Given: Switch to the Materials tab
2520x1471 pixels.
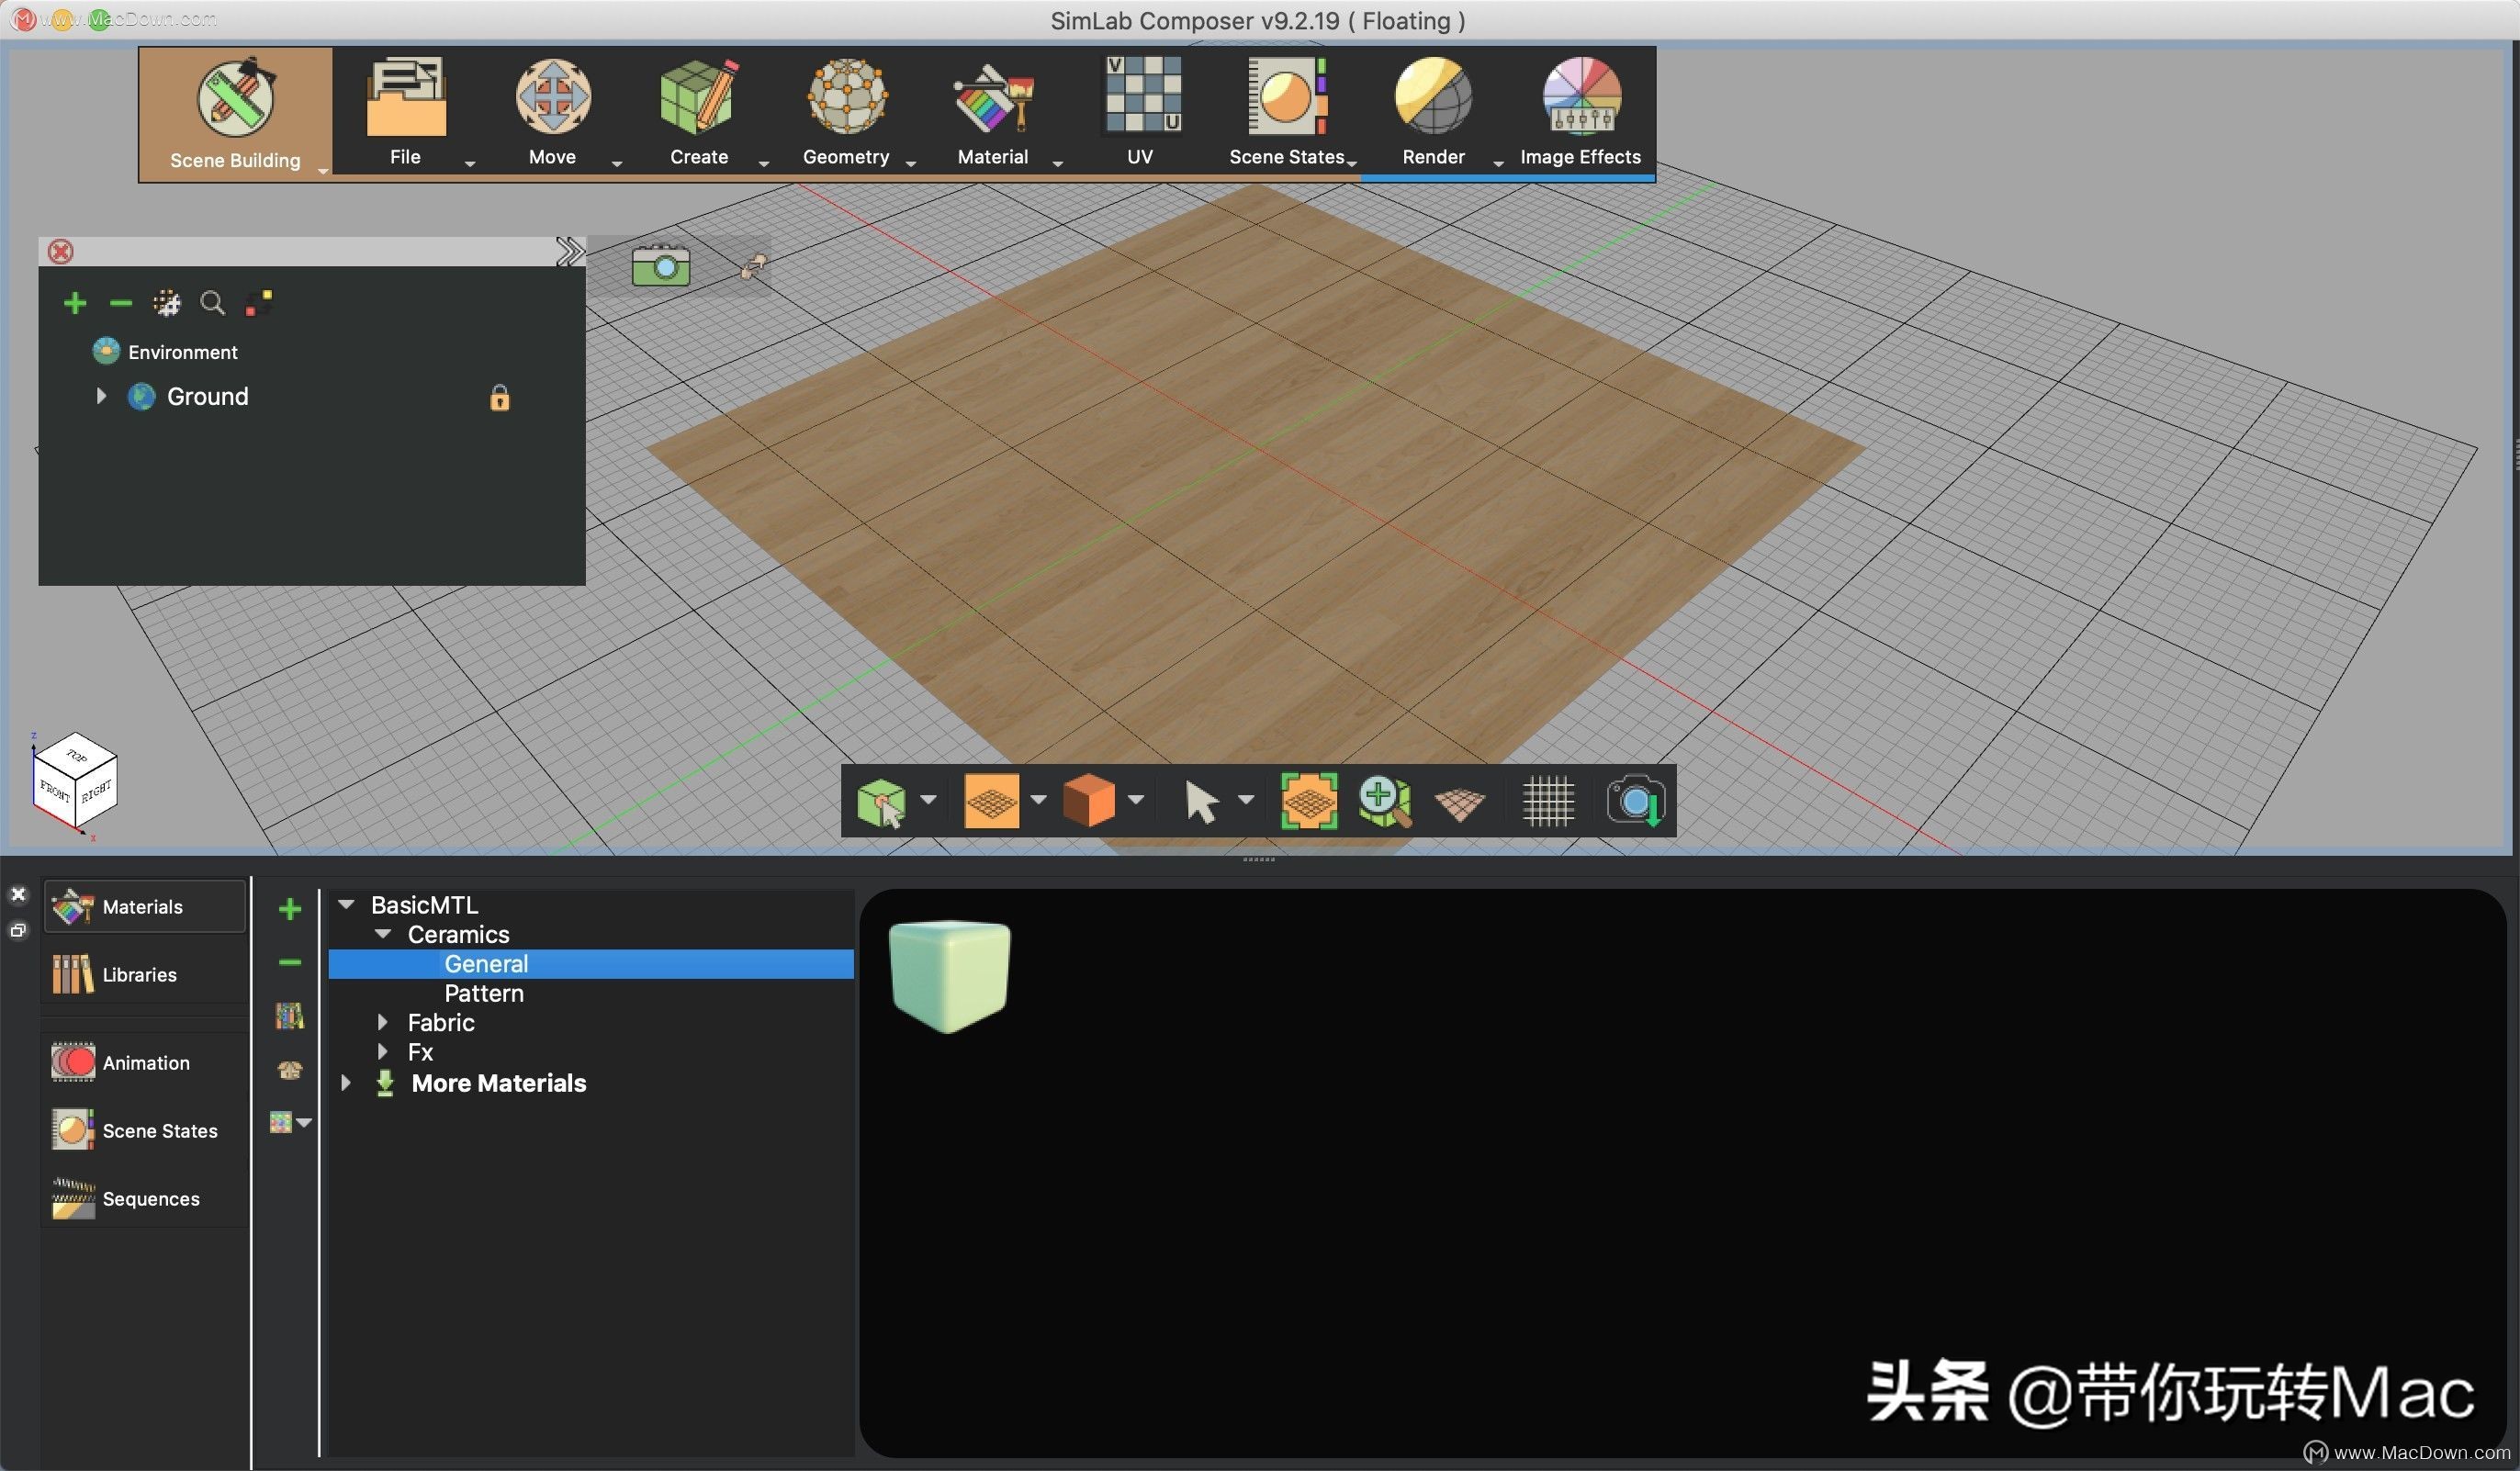Looking at the screenshot, I should (x=145, y=907).
